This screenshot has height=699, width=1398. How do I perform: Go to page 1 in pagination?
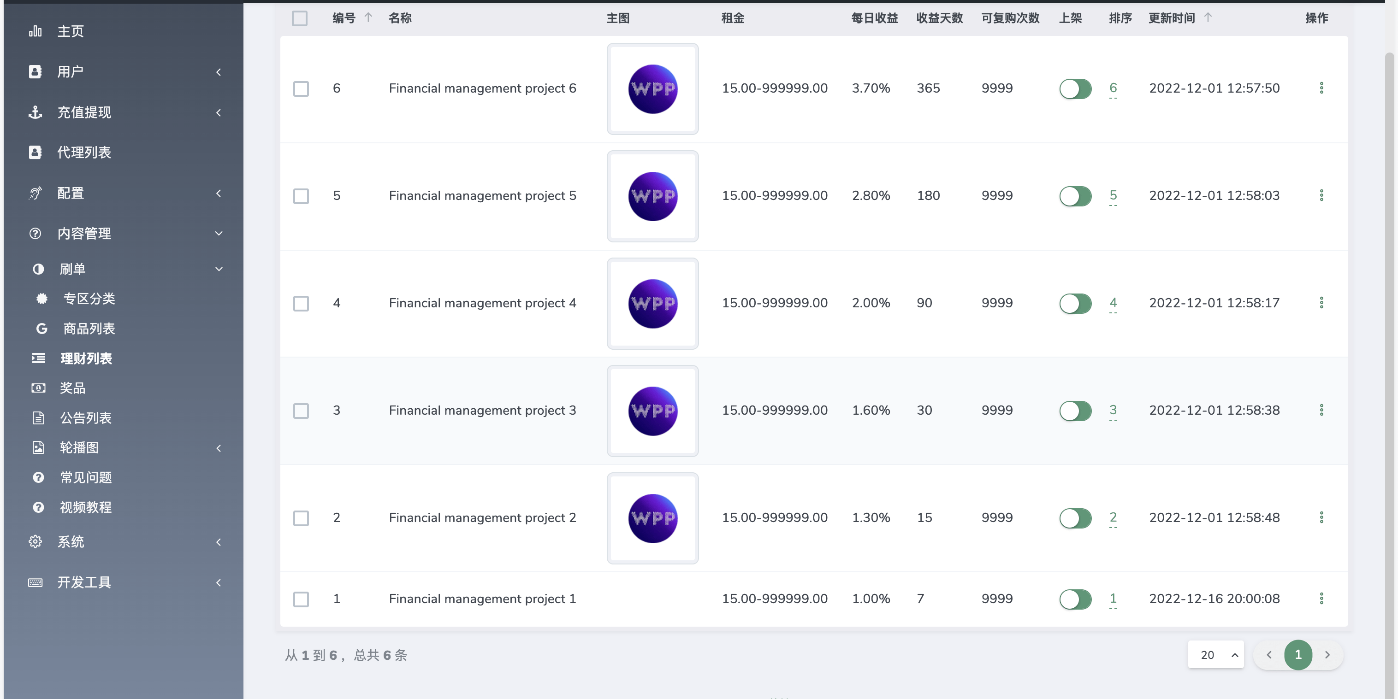coord(1298,654)
